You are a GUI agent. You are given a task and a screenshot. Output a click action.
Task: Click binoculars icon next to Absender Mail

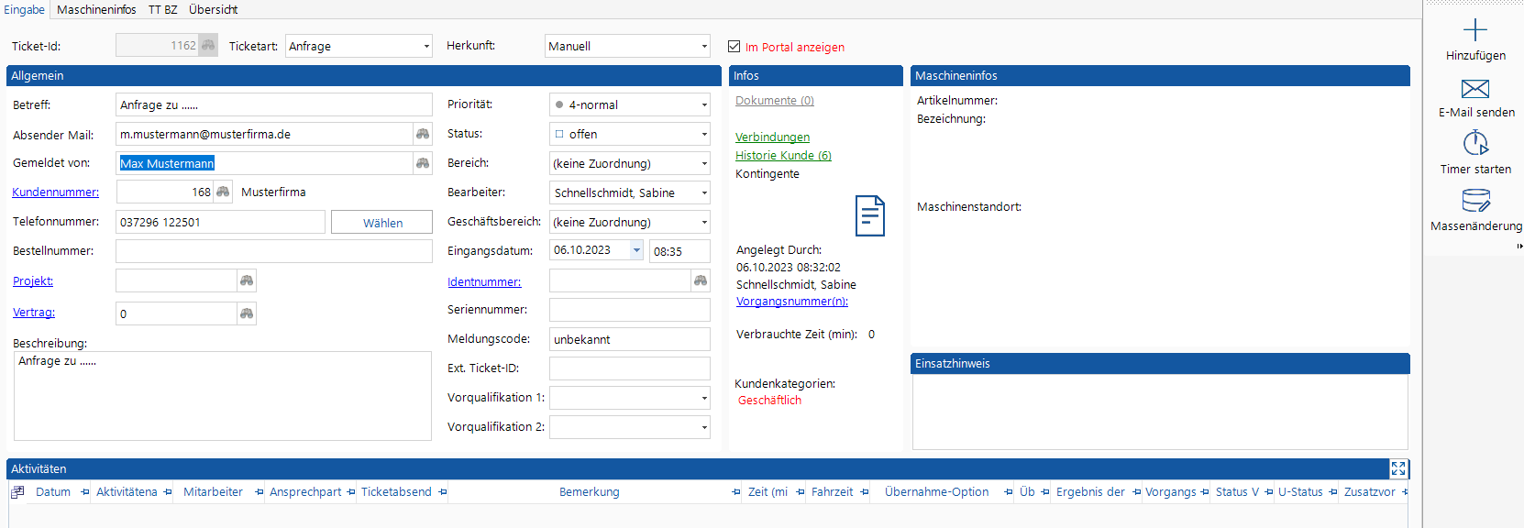[423, 134]
